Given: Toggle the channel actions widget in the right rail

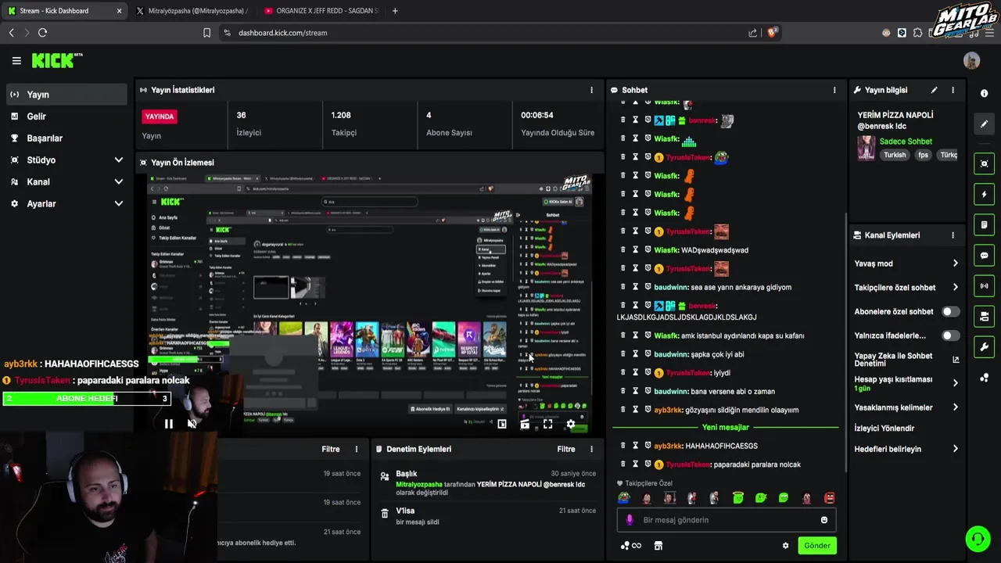Looking at the screenshot, I should click(984, 317).
